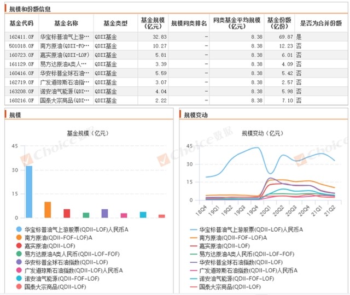350x295 pixels.
Task: Toggle 易方达原油 line legend in 规模变动 chart
Action: (242, 254)
